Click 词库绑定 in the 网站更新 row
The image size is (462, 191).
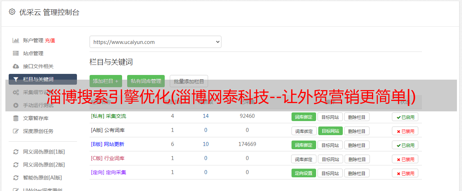pos(304,145)
